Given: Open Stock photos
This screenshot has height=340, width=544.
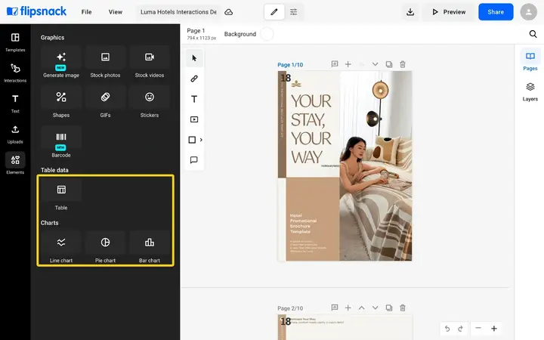Looking at the screenshot, I should tap(105, 63).
